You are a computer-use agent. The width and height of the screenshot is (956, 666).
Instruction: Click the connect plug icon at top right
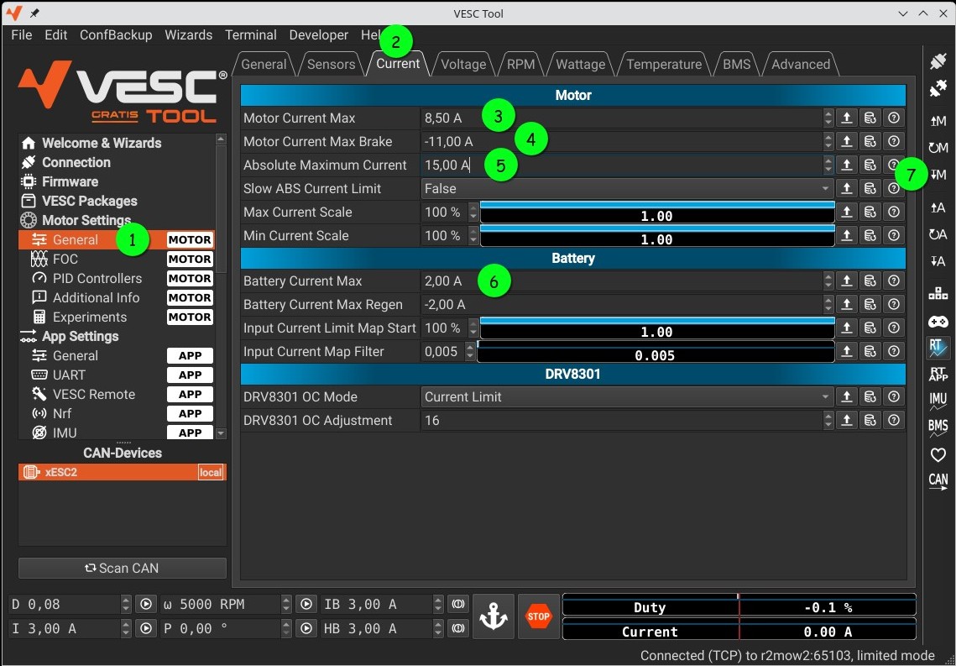938,61
